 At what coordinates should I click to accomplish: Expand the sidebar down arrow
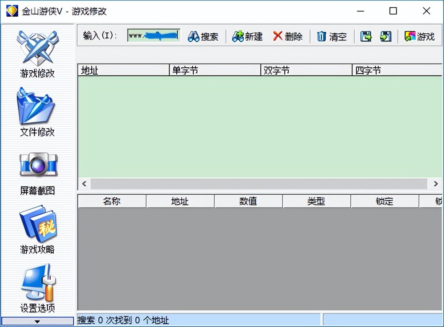37,321
